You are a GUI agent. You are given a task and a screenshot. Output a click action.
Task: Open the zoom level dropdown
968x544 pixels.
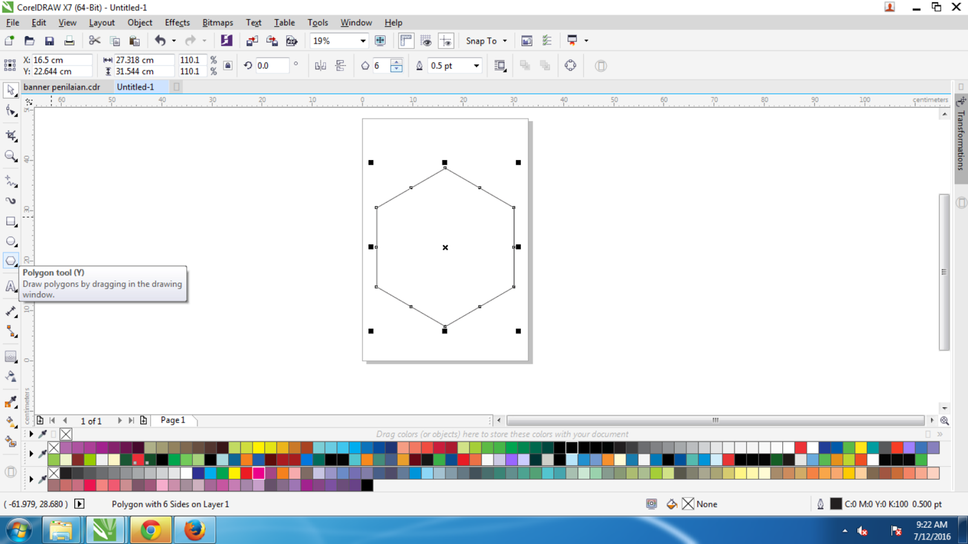tap(362, 40)
